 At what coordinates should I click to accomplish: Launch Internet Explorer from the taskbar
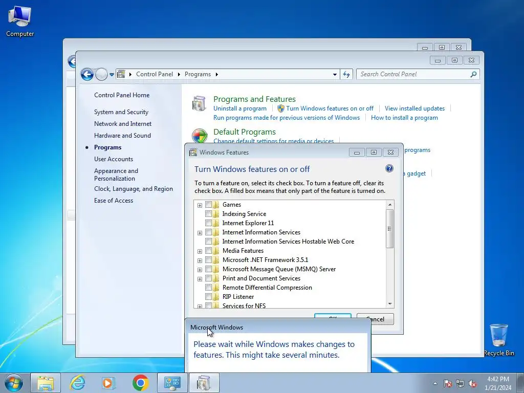point(77,383)
